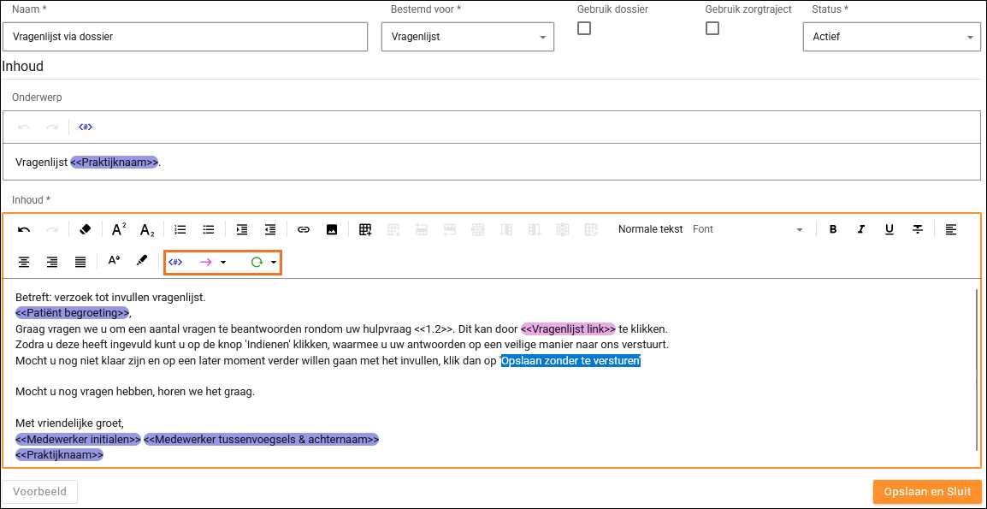Check the Gebruik dossier checkbox
The height and width of the screenshot is (509, 987).
(x=584, y=28)
